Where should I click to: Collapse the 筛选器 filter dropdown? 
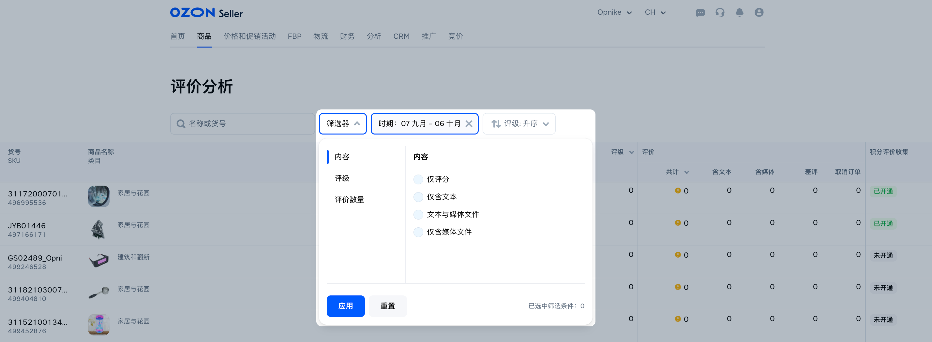click(x=343, y=124)
